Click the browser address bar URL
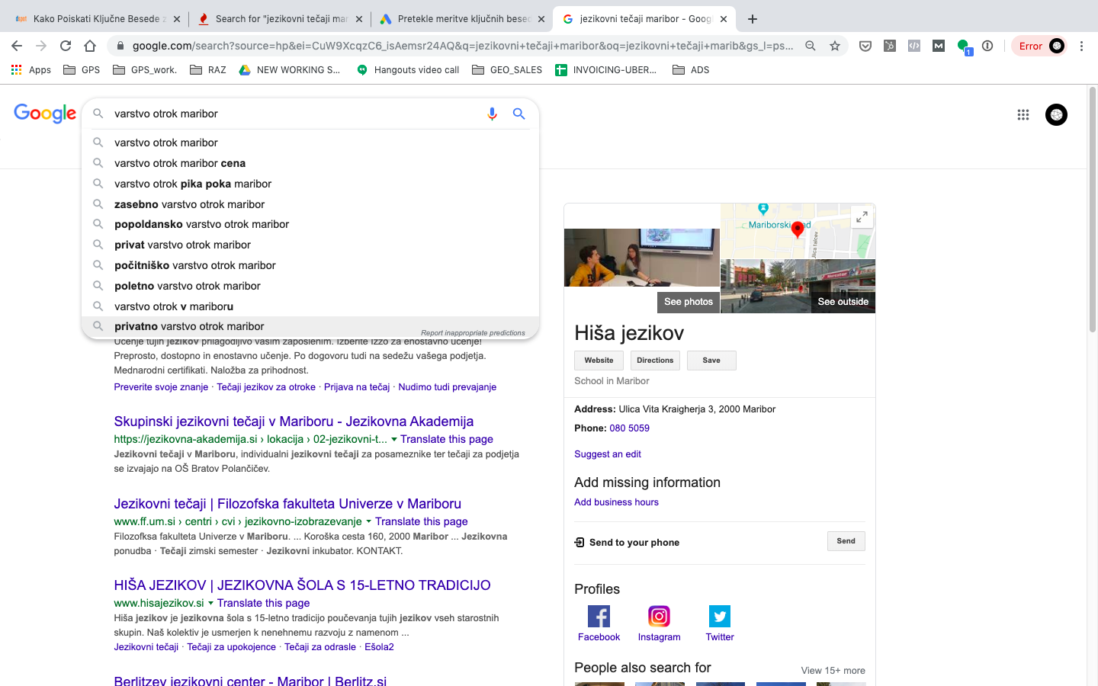 462,46
